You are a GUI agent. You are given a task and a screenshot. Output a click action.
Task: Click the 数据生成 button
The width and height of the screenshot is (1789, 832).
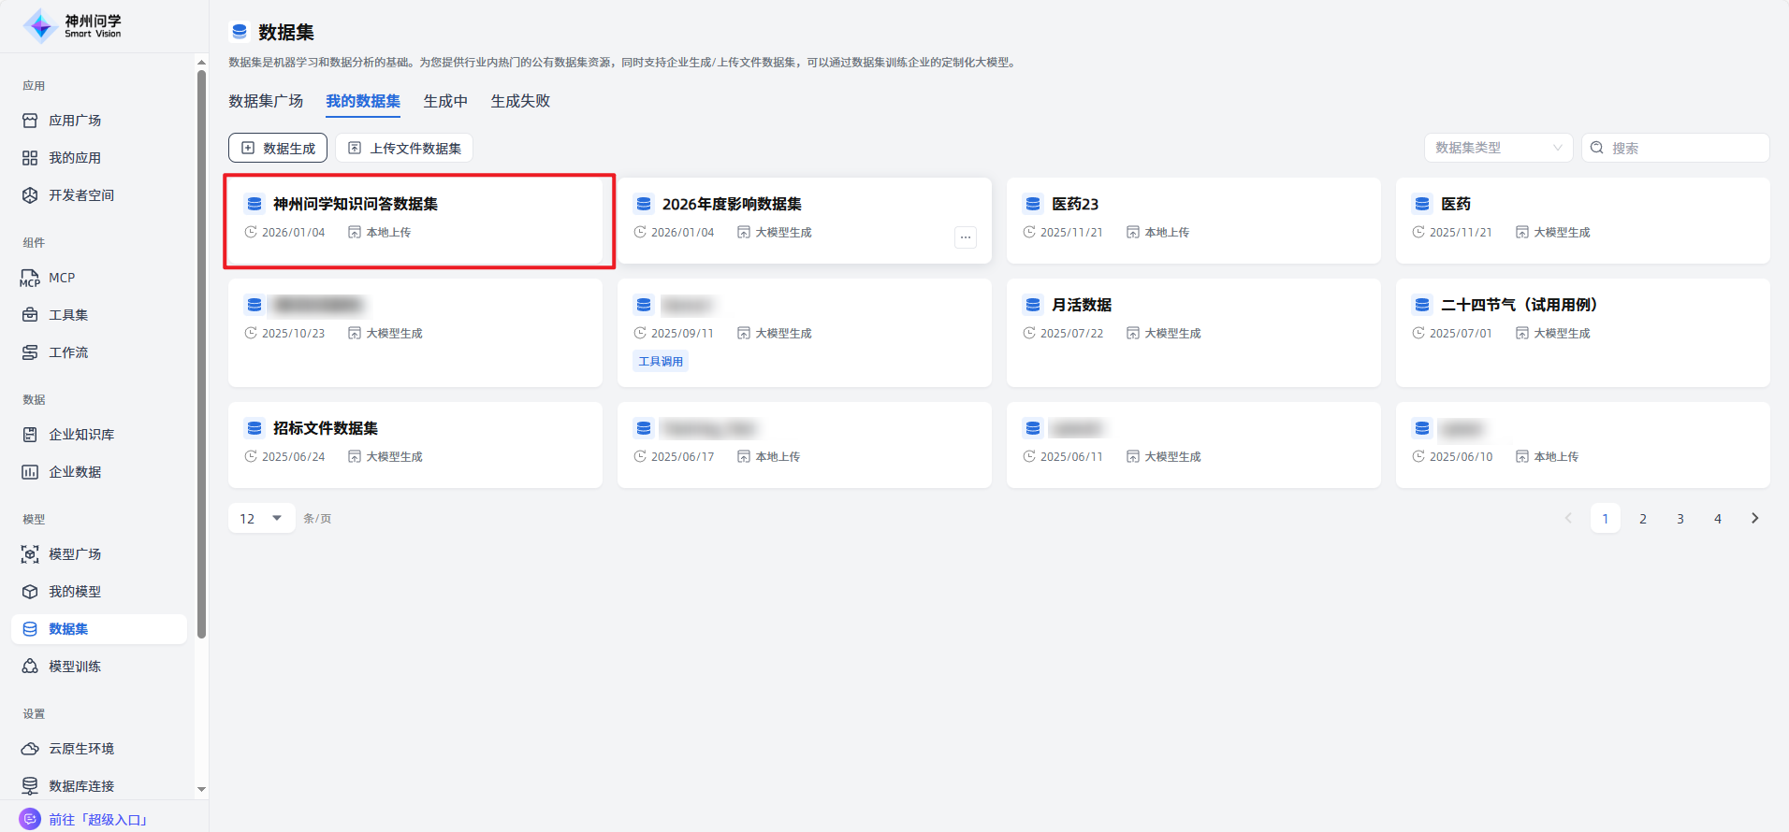pos(278,148)
